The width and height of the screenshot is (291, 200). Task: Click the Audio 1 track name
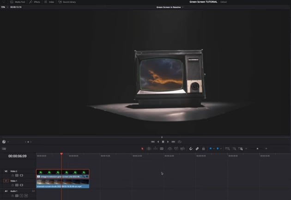(14, 191)
